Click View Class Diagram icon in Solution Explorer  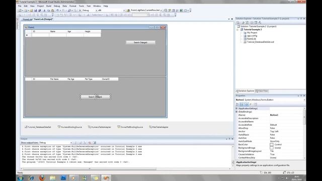[260, 23]
